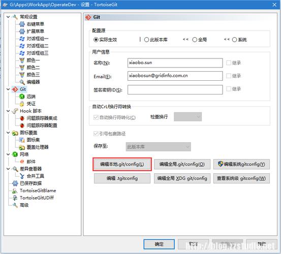
Task: Click the palette icon for 颜色二
Action: [22, 68]
